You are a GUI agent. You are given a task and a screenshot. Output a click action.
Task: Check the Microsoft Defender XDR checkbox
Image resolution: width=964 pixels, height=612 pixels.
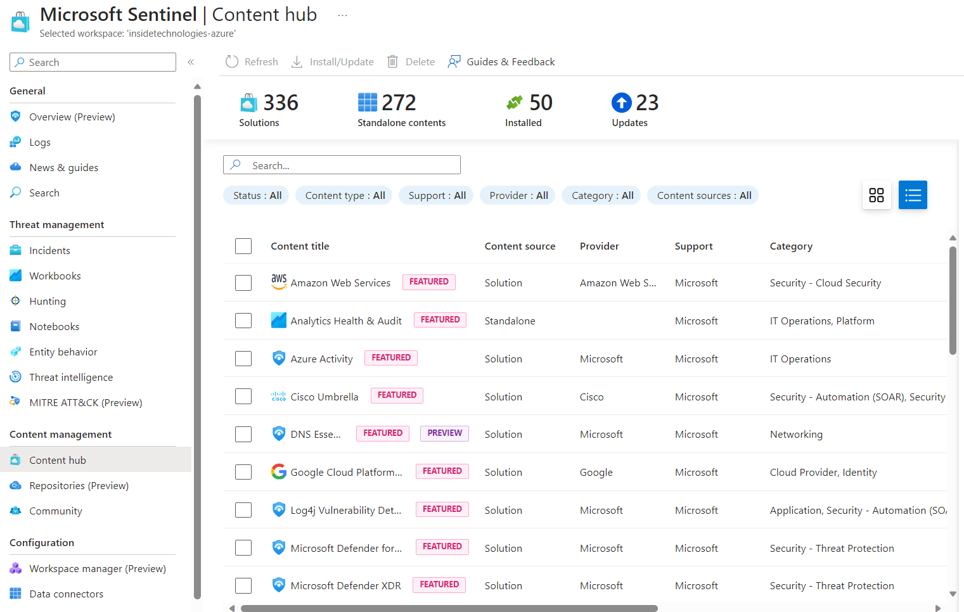tap(243, 585)
